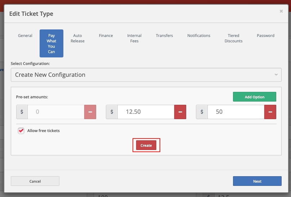Screen dimensions: 291x197
Task: Toggle the Allow free tickets checkbox
Action: [x=21, y=131]
